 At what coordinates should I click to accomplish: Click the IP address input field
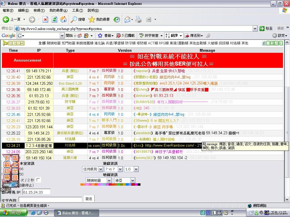point(37,192)
